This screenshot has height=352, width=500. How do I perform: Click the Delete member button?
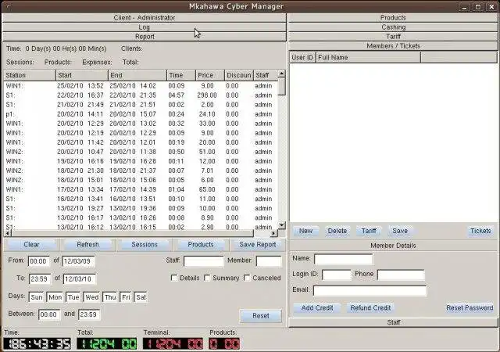tap(337, 231)
